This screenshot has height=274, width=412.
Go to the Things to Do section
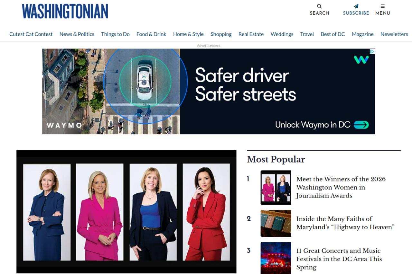[x=115, y=34]
